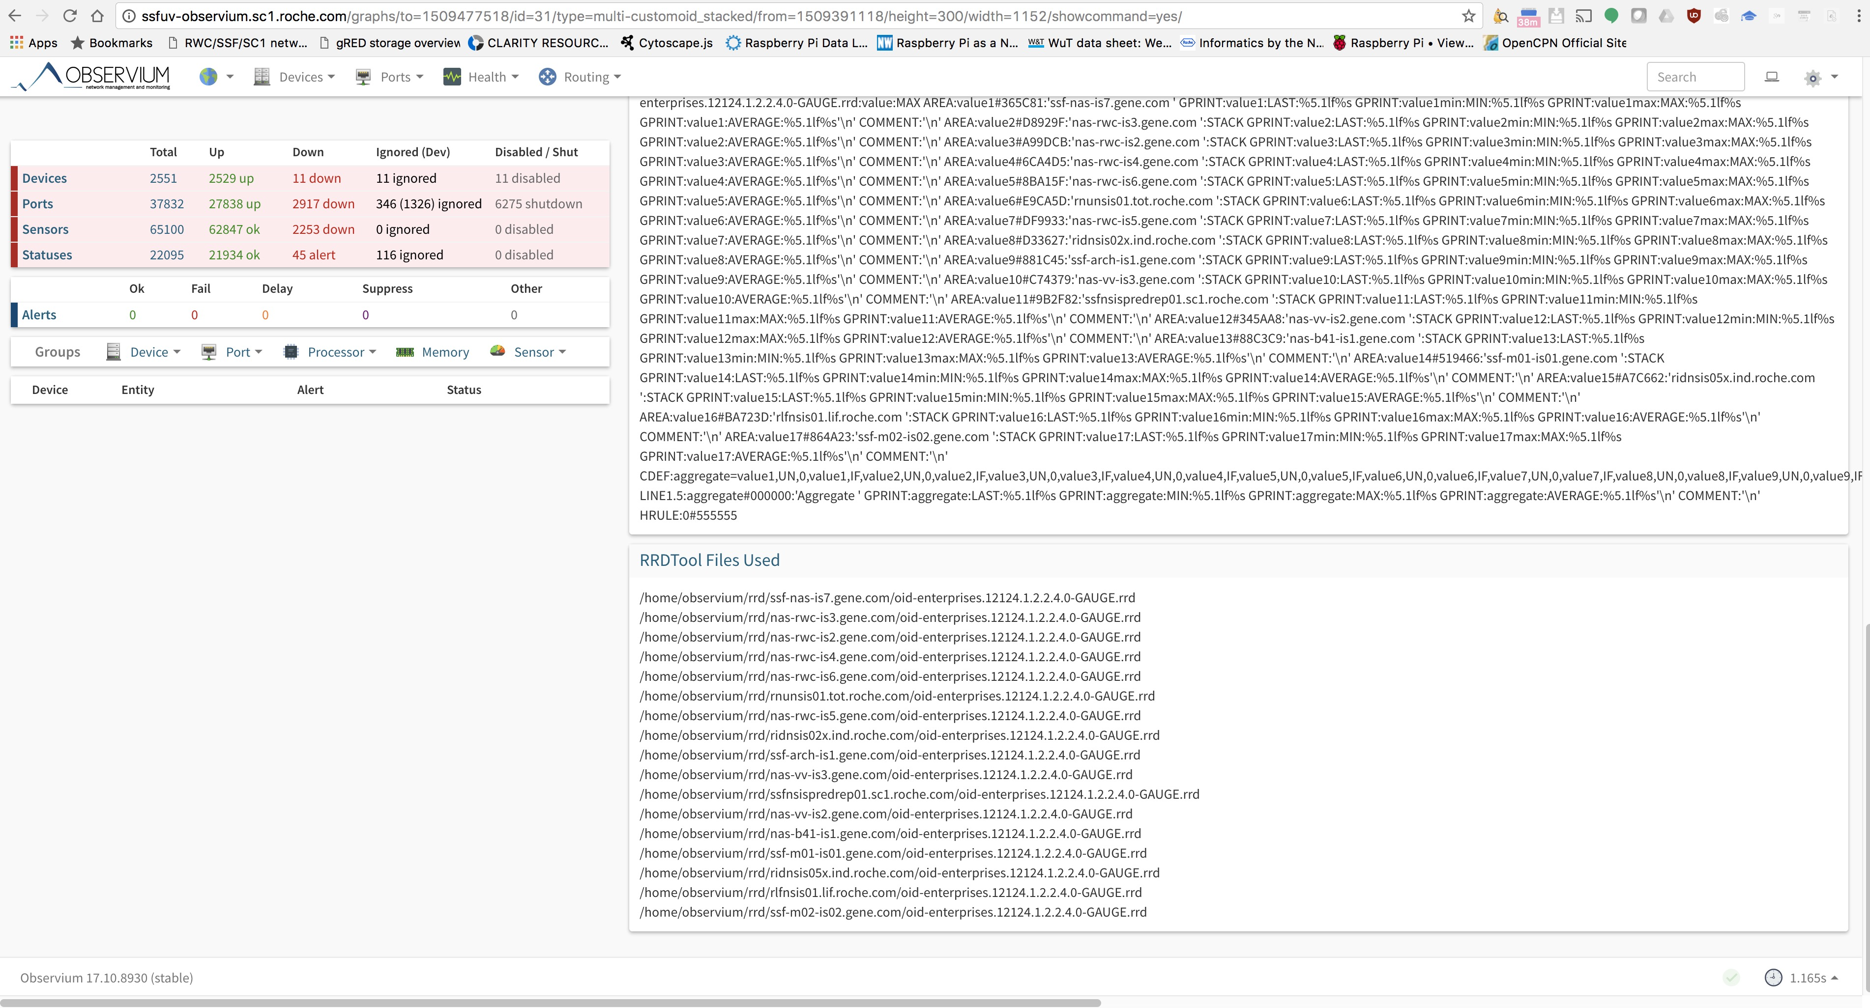Click the 38m timer extension icon

pyautogui.click(x=1528, y=17)
